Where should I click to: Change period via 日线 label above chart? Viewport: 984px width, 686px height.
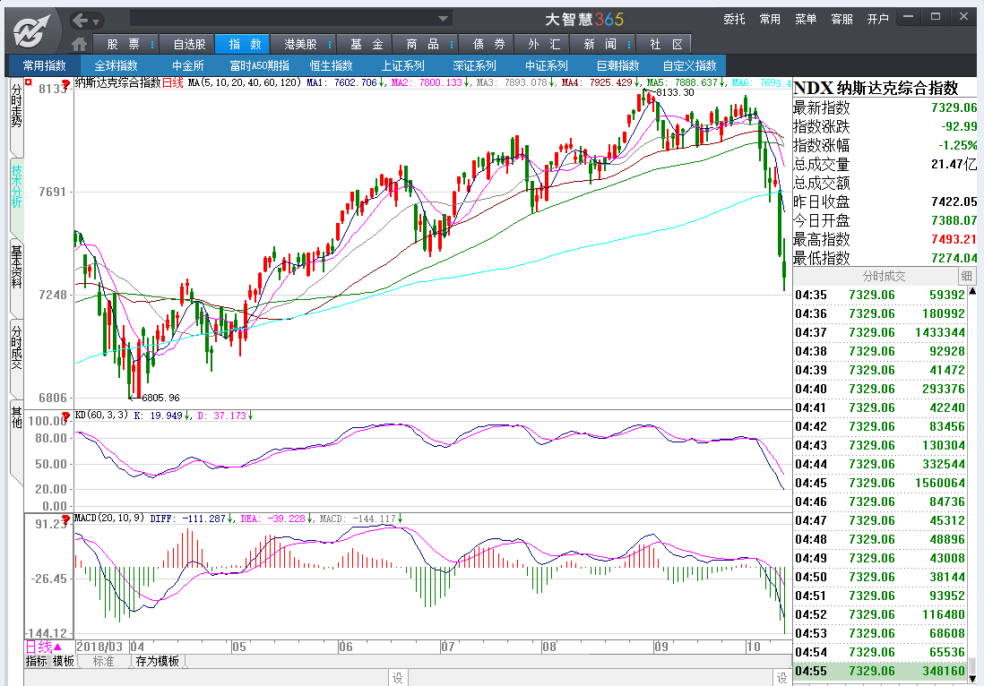click(x=173, y=82)
